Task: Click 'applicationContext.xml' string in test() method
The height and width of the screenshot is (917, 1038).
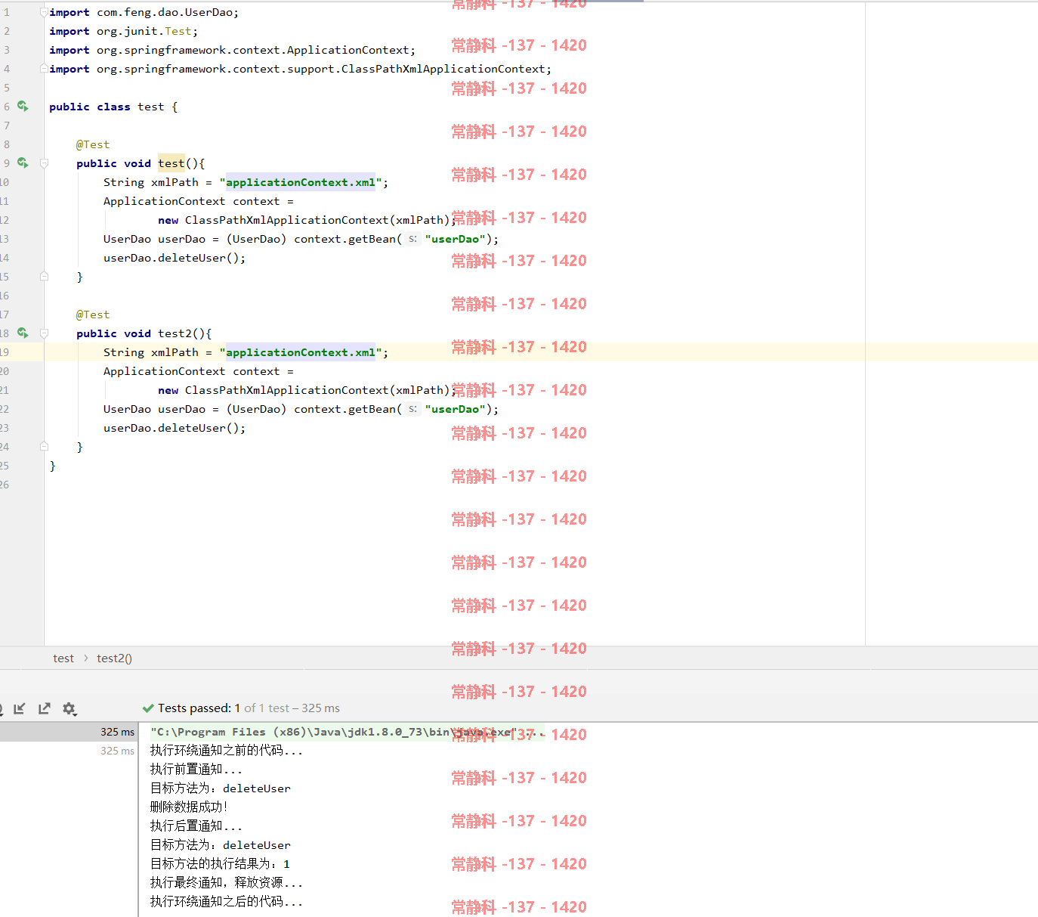Action: [x=301, y=182]
